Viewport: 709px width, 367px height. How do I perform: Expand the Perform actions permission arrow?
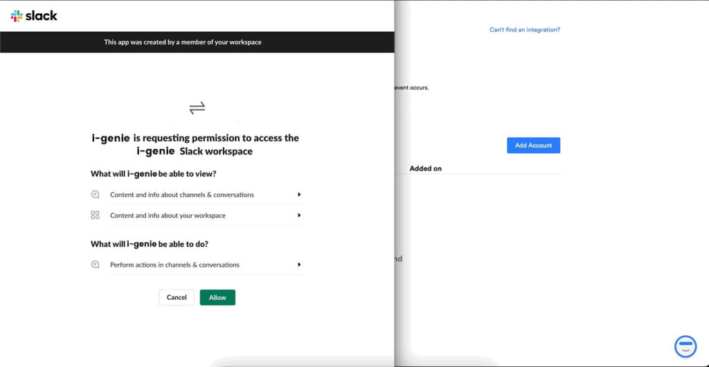(x=299, y=265)
